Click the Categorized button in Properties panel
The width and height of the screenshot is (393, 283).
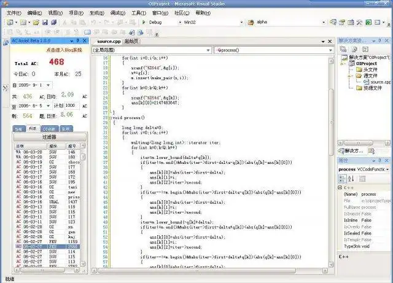[342, 179]
